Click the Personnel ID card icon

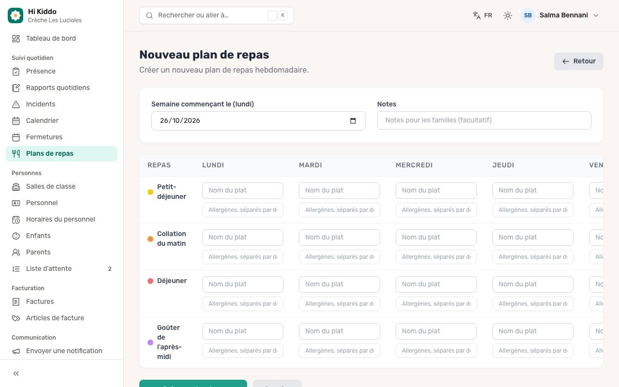(16, 203)
